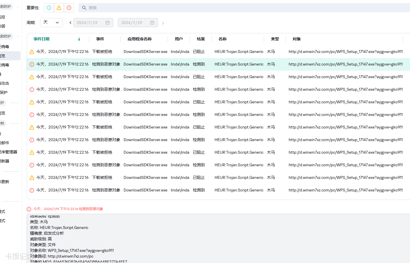Screen dimensions: 410x263
Task: Open the end date field 2024/7/19
Action: (138, 23)
